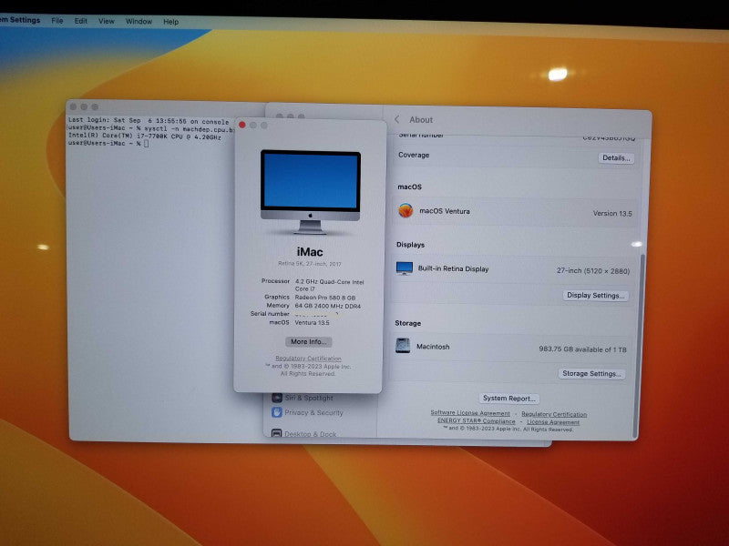The width and height of the screenshot is (729, 546).
Task: Click the macOS Ventura logo icon
Action: [x=406, y=211]
